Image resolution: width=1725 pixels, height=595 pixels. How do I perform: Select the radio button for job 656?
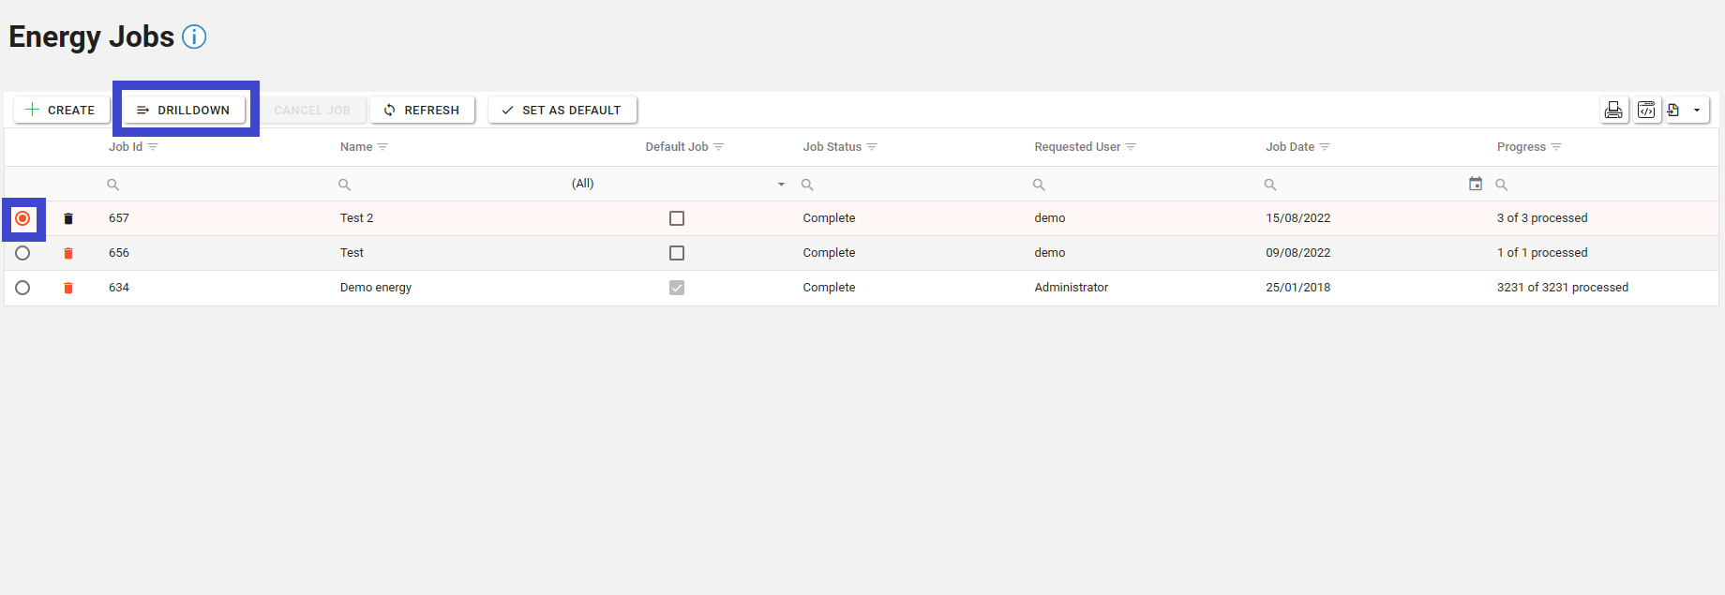pos(22,253)
